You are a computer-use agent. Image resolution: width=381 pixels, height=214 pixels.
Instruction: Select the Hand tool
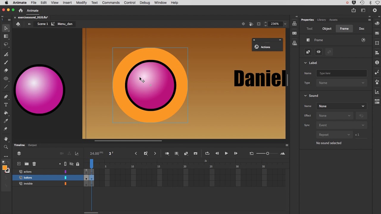6,139
